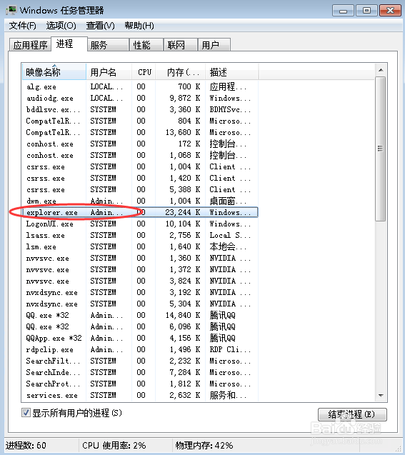The height and width of the screenshot is (455, 405).
Task: Click the 进程数: 60 status entry
Action: pyautogui.click(x=26, y=445)
